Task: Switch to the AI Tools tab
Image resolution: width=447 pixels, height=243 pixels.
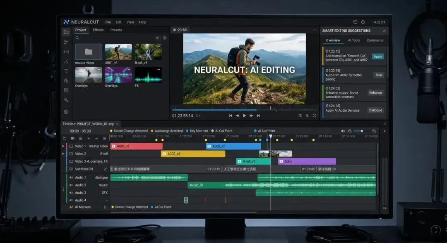Action: click(x=354, y=40)
